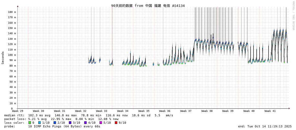Screen dimensions: 296x130
Task: Click the purple 3/10 loss swatch
Action: click(70, 123)
